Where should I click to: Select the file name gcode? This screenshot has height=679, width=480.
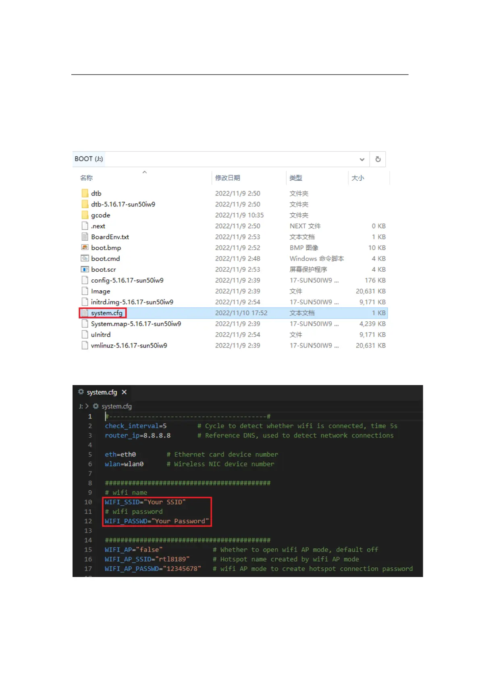(100, 215)
